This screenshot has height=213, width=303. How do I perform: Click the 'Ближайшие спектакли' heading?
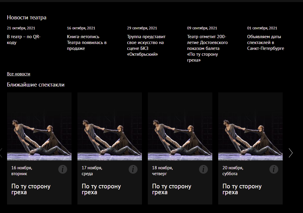(36, 85)
